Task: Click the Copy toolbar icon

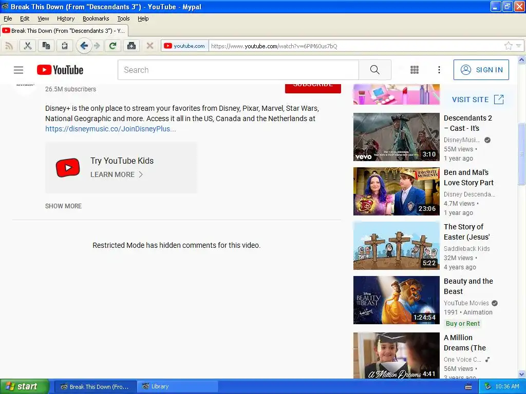Action: coord(46,46)
